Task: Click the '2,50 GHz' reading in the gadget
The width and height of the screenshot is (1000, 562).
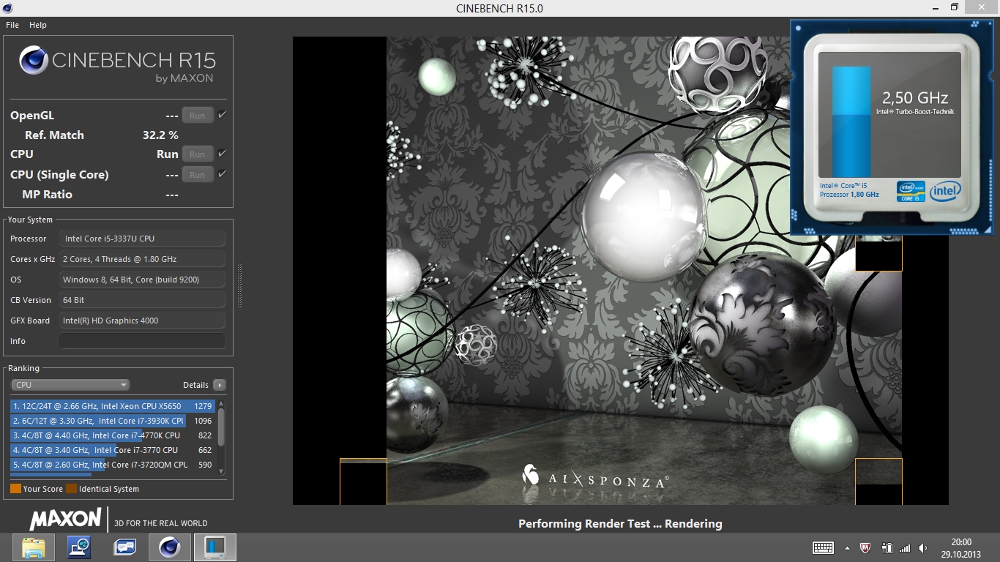Action: coord(915,97)
